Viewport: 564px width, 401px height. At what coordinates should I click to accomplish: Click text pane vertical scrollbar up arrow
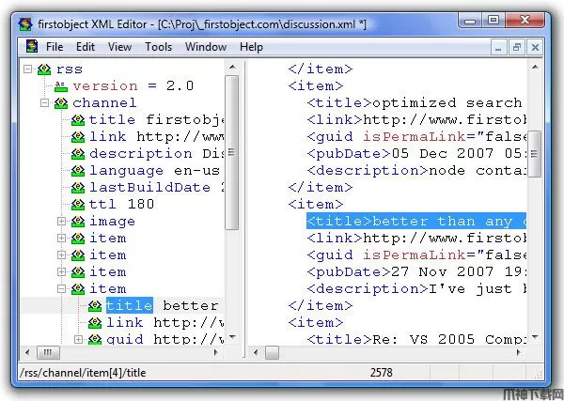click(x=535, y=68)
